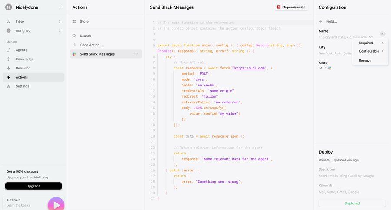Expand the Required submenu
The image size is (391, 210).
[370, 43]
